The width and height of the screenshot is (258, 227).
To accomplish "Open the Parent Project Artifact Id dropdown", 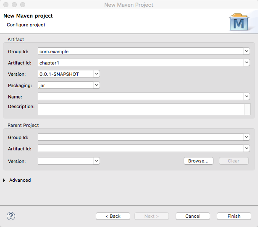I will 246,148.
